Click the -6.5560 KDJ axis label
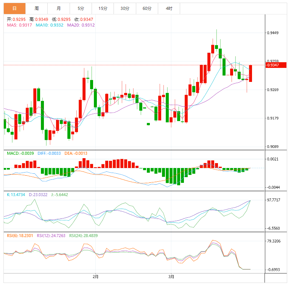Screen dimensions: 291x286 click(x=273, y=228)
